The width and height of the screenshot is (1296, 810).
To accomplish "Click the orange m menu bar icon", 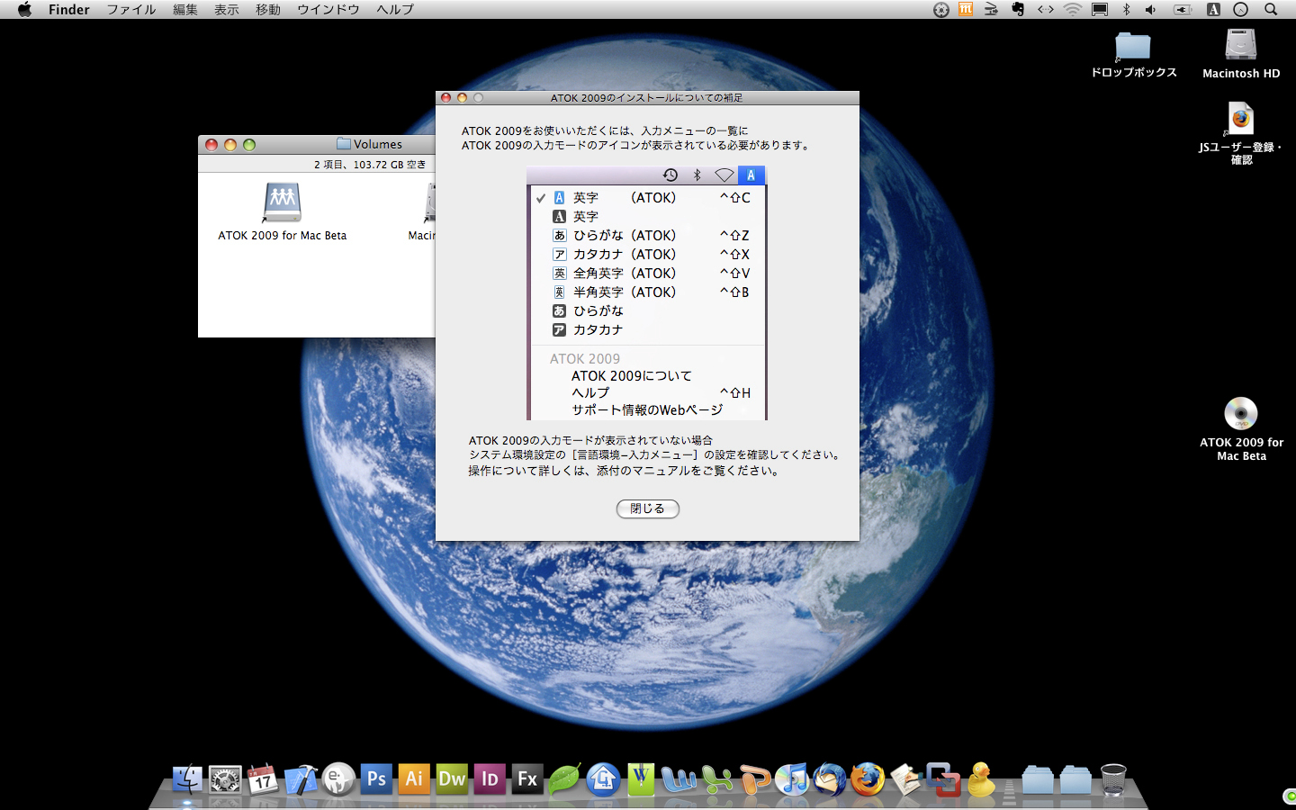I will [x=966, y=9].
